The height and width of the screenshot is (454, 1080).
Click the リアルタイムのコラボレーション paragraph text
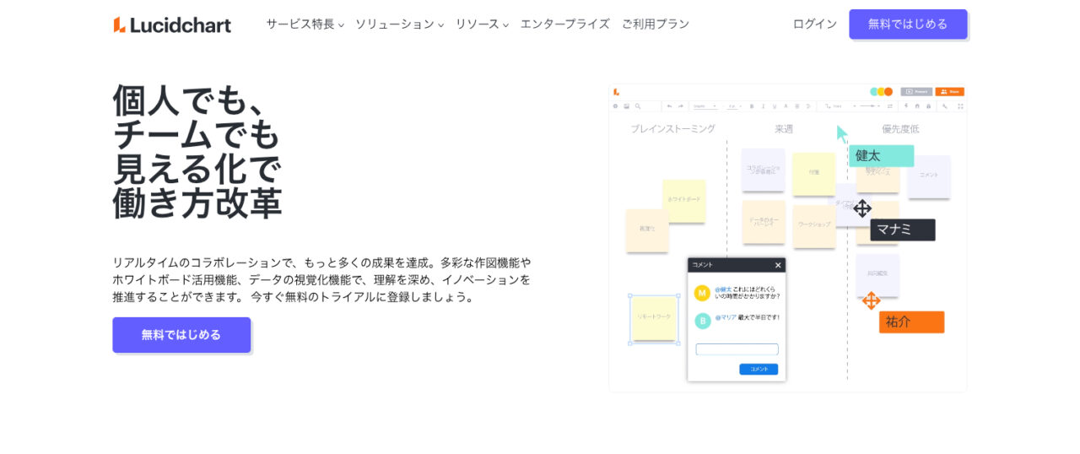321,279
